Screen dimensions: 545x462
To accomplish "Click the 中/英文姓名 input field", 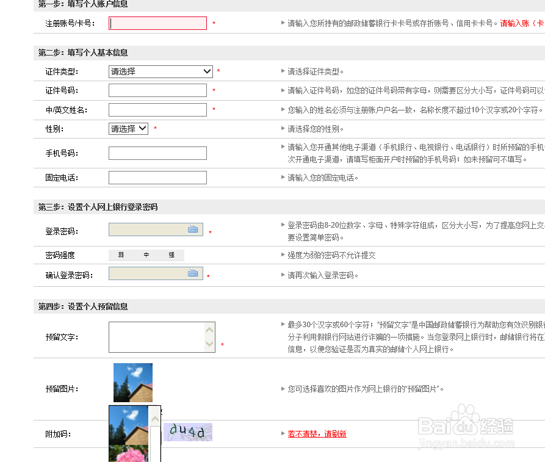I will [x=157, y=108].
